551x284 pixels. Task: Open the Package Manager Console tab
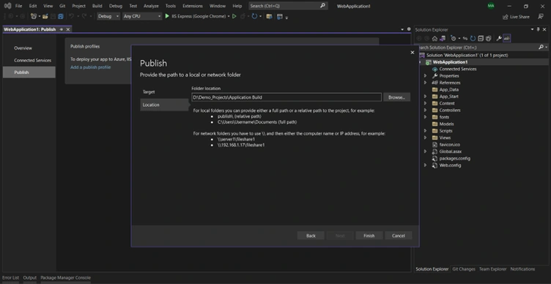tap(65, 277)
